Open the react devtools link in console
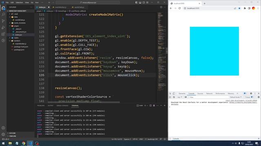 (243, 103)
